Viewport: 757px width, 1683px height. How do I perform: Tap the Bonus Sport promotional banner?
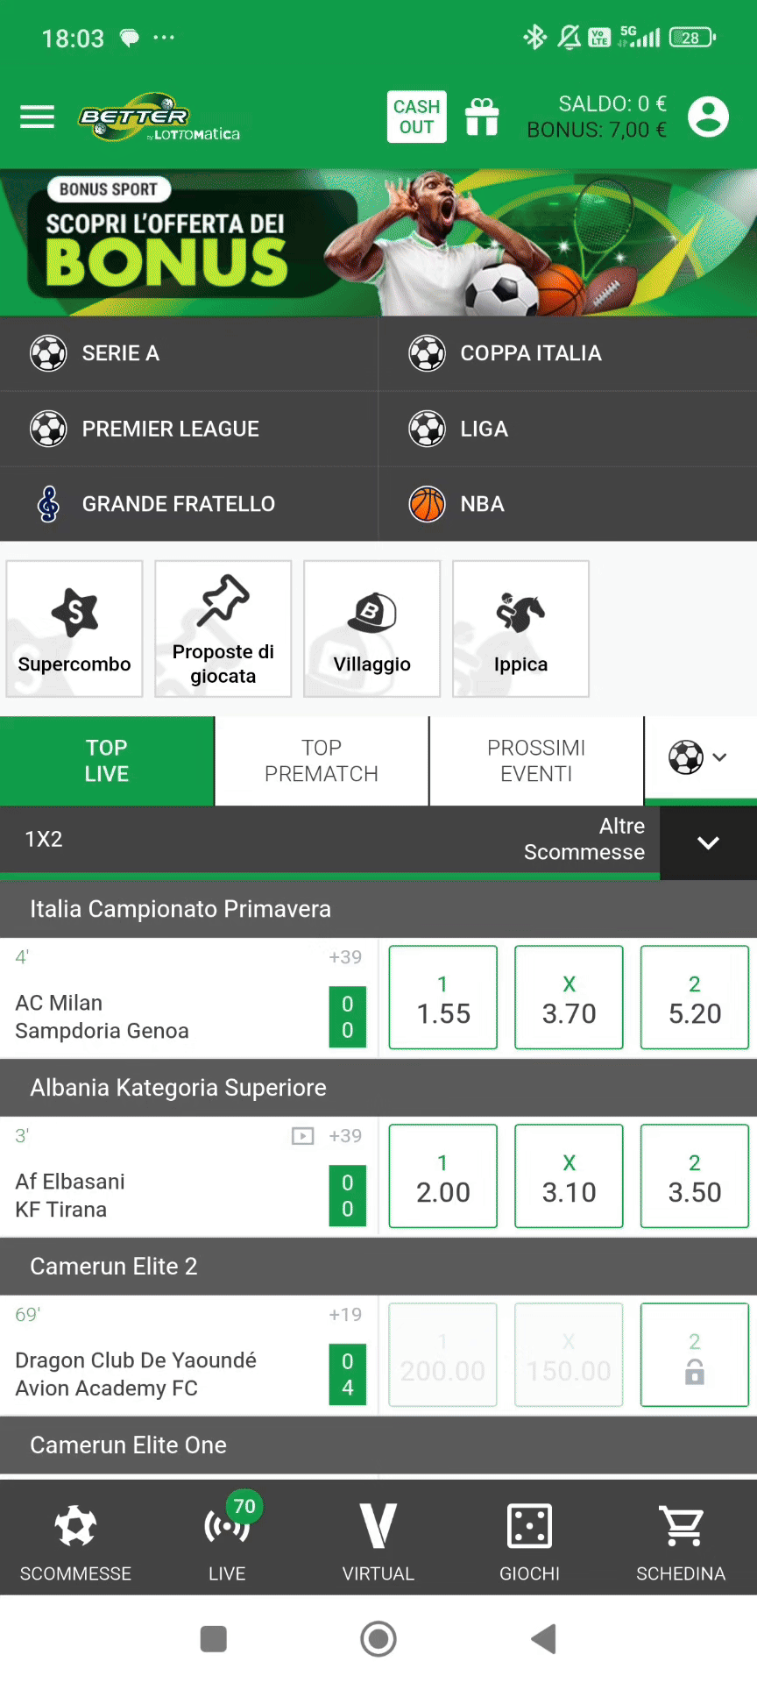click(378, 242)
